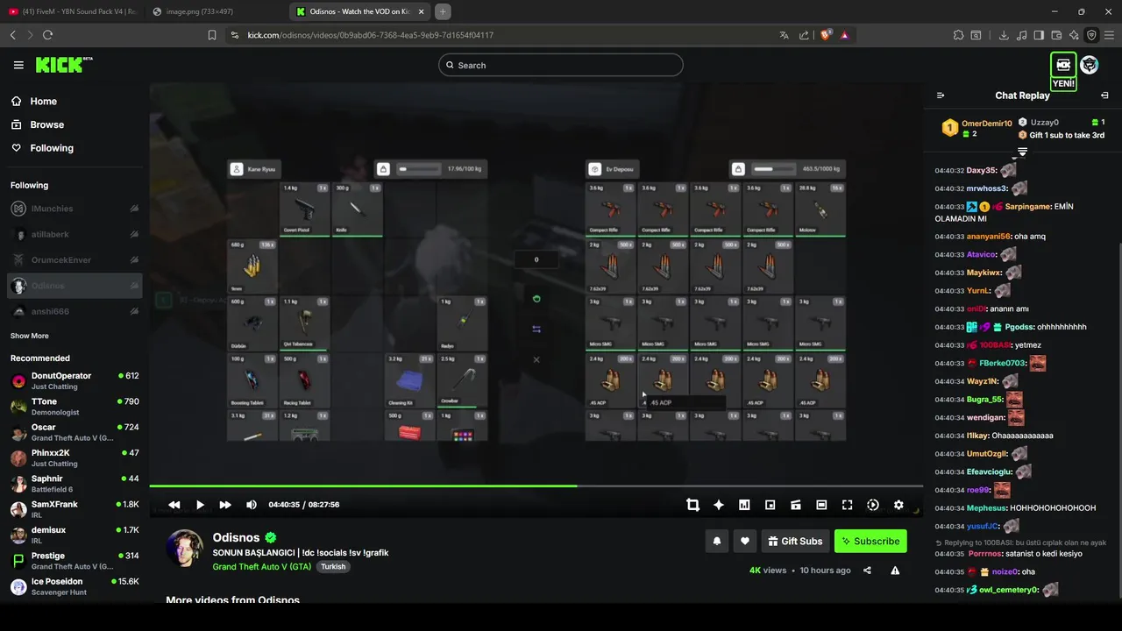Open Grand Theft Auto V category link
This screenshot has width=1122, height=631.
(x=262, y=567)
